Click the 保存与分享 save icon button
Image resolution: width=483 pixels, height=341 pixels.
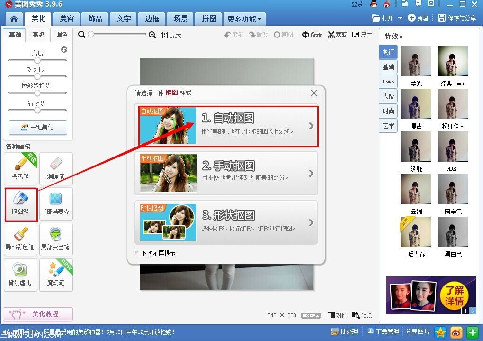[x=457, y=18]
